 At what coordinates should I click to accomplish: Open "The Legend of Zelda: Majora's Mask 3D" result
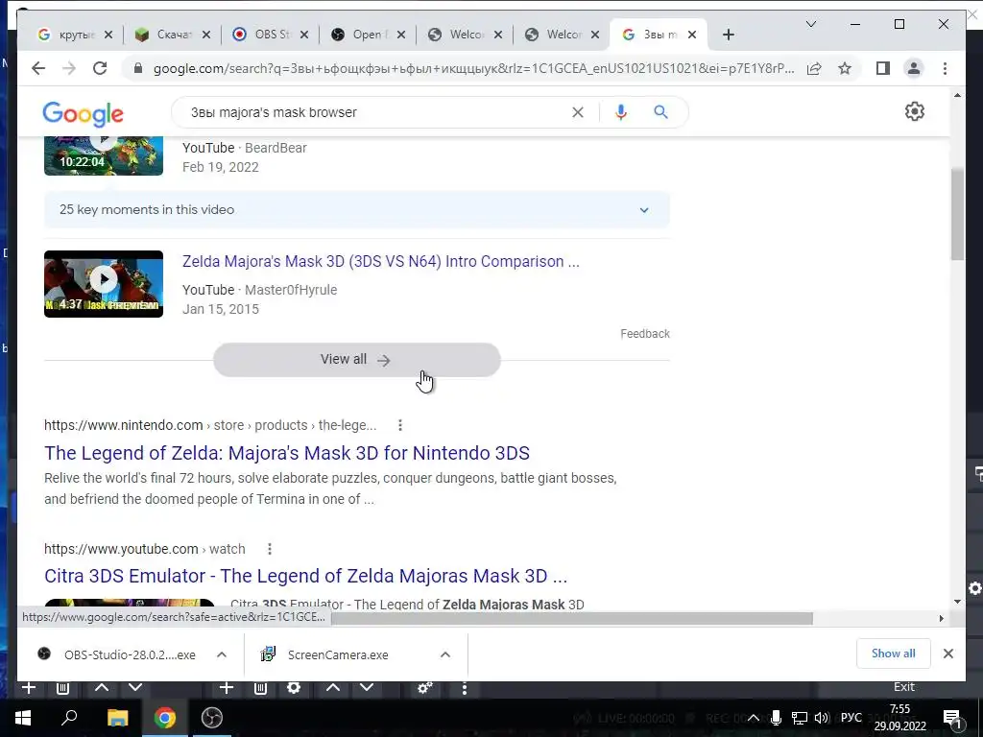(x=286, y=453)
